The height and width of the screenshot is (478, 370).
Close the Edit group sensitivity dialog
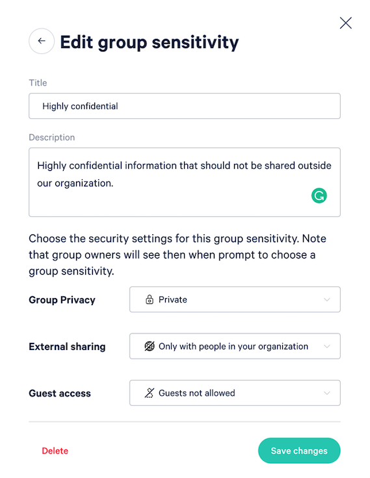coord(345,23)
